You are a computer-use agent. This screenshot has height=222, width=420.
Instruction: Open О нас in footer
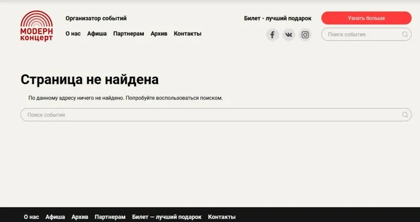point(31,217)
